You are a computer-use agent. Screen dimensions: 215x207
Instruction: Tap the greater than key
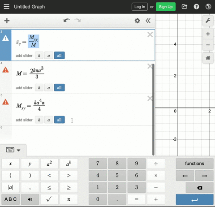[x=69, y=176]
